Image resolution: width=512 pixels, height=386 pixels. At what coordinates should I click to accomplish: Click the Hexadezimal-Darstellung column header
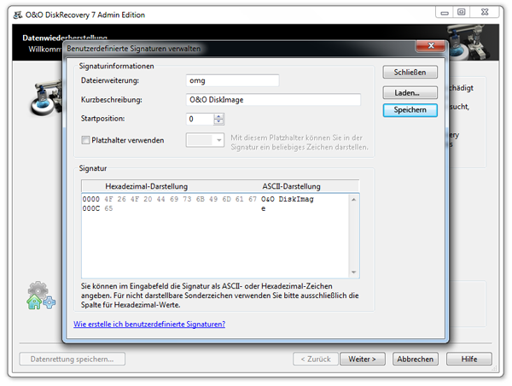tap(146, 186)
